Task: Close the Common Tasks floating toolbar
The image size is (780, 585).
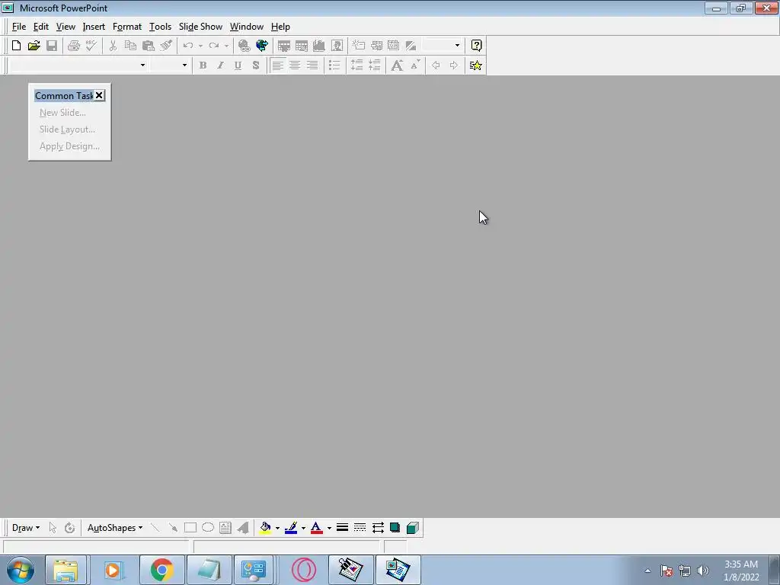Action: pyautogui.click(x=99, y=95)
